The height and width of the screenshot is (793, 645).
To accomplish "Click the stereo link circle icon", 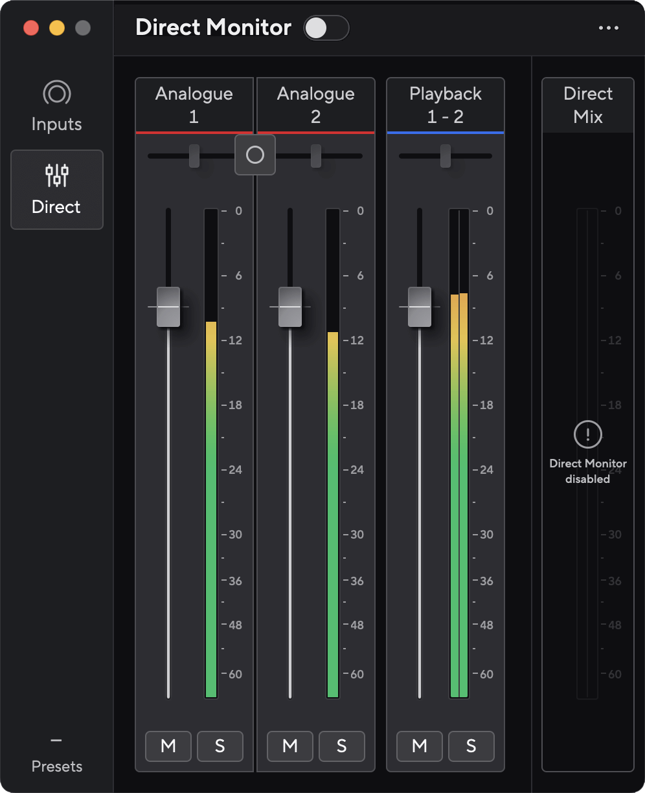I will click(255, 155).
